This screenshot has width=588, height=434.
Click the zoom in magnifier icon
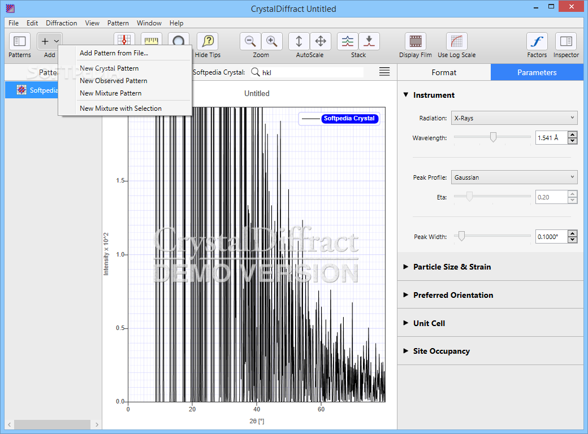click(x=272, y=42)
